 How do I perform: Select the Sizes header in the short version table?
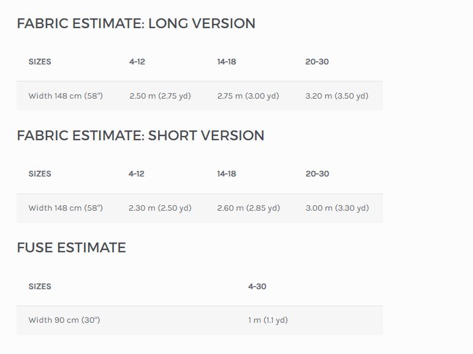(x=40, y=174)
